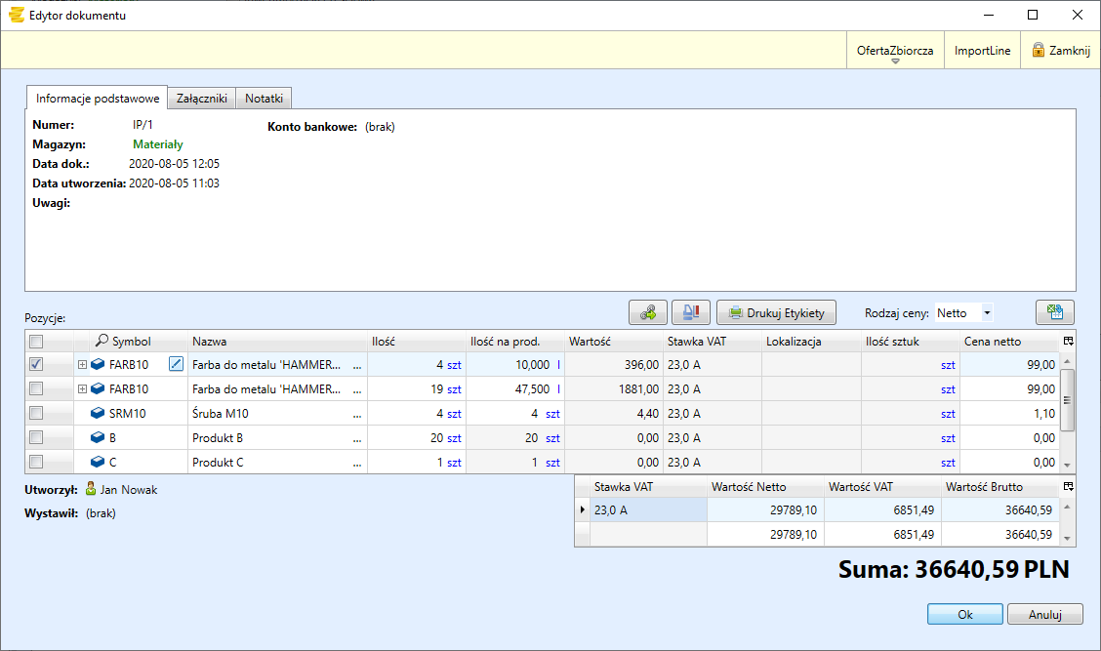Click the blue box icon of SRM10 row
Image resolution: width=1101 pixels, height=651 pixels.
pos(98,414)
